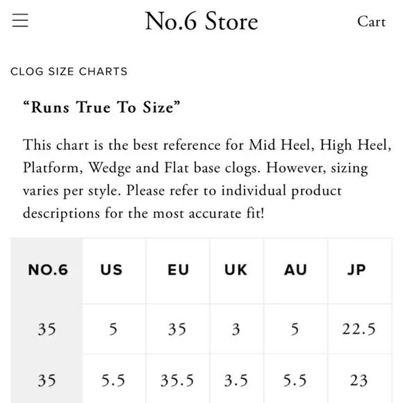Select the US size 5 cell

pyautogui.click(x=113, y=329)
